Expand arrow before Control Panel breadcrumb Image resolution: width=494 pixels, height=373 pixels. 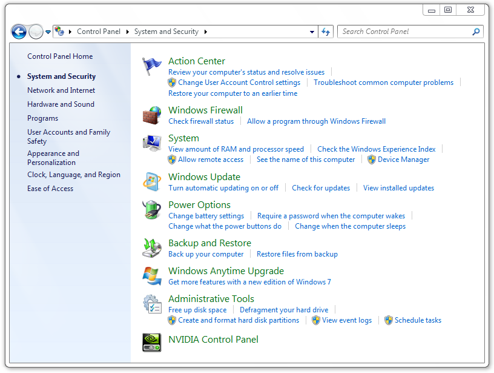pyautogui.click(x=70, y=32)
